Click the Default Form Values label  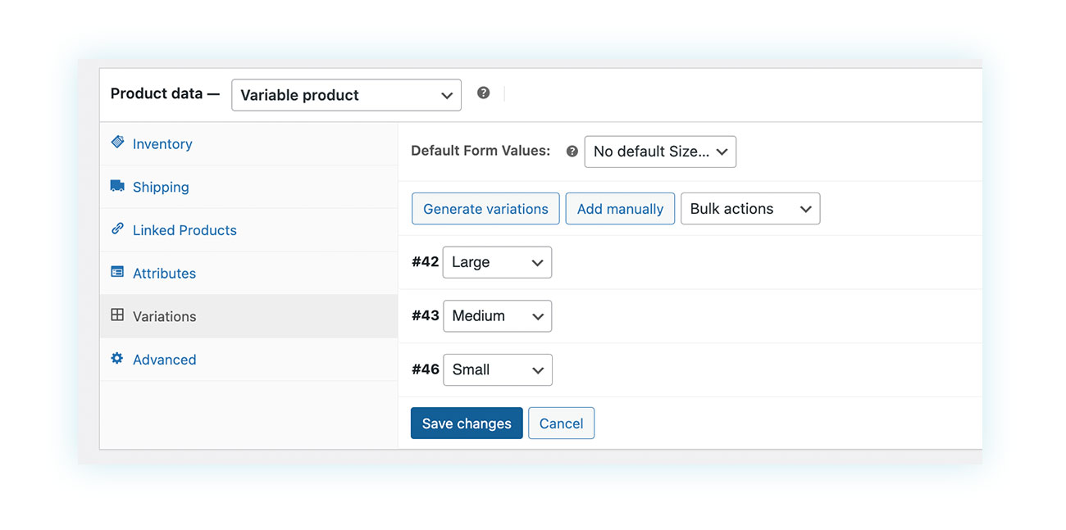tap(481, 151)
